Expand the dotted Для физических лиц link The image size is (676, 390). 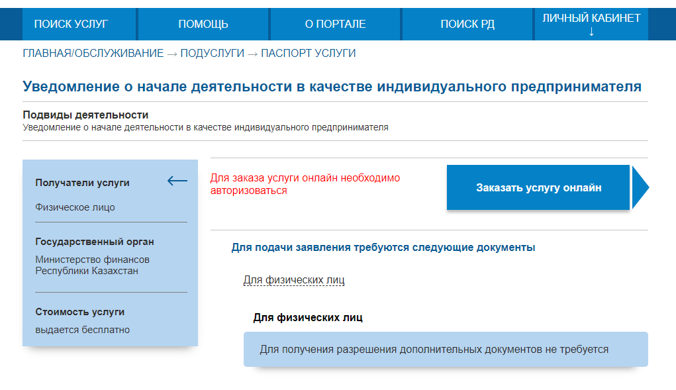[294, 280]
